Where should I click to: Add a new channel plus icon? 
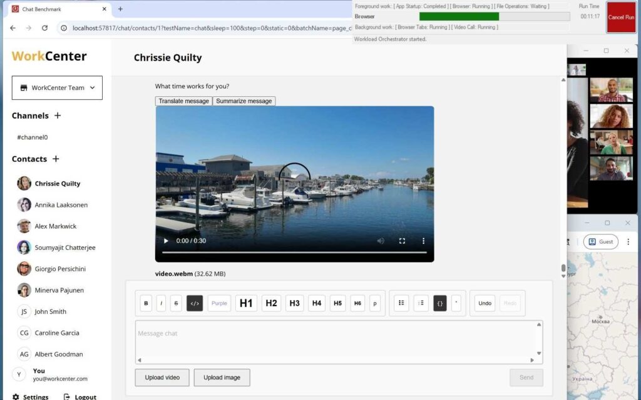click(58, 116)
